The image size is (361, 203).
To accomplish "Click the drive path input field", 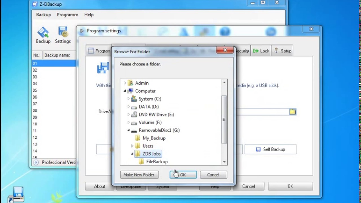I will click(x=262, y=112).
